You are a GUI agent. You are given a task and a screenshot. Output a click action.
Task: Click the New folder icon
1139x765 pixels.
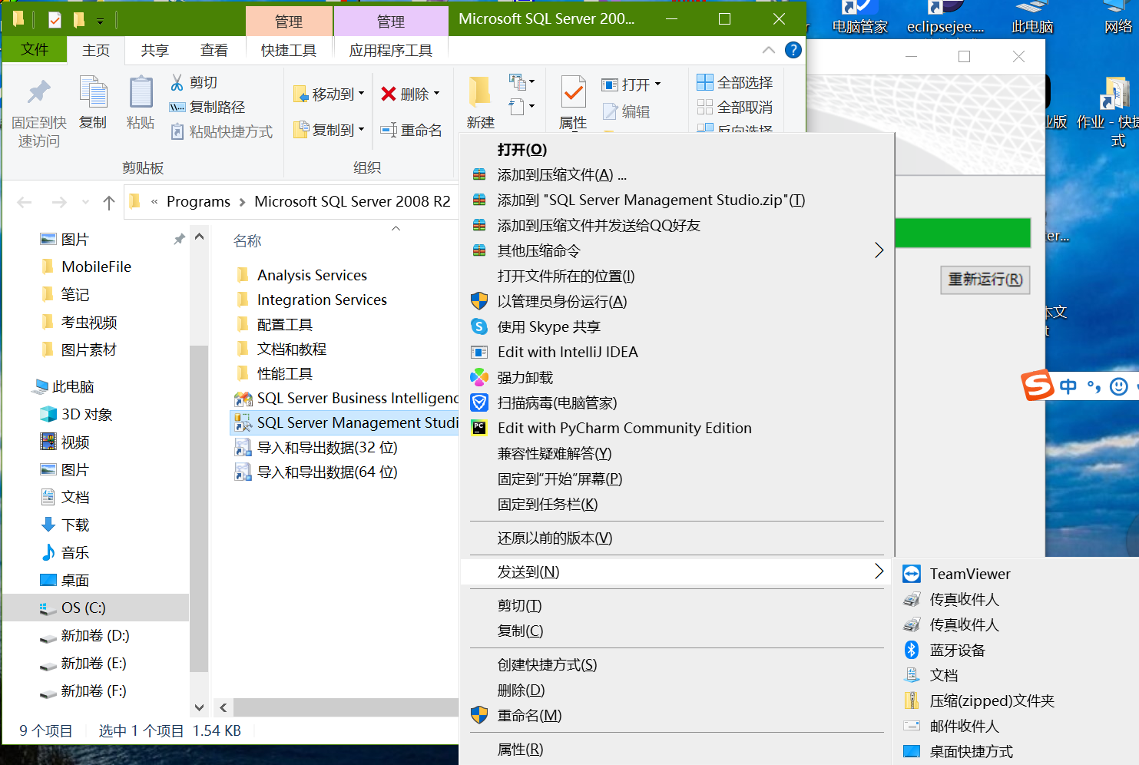coord(480,92)
